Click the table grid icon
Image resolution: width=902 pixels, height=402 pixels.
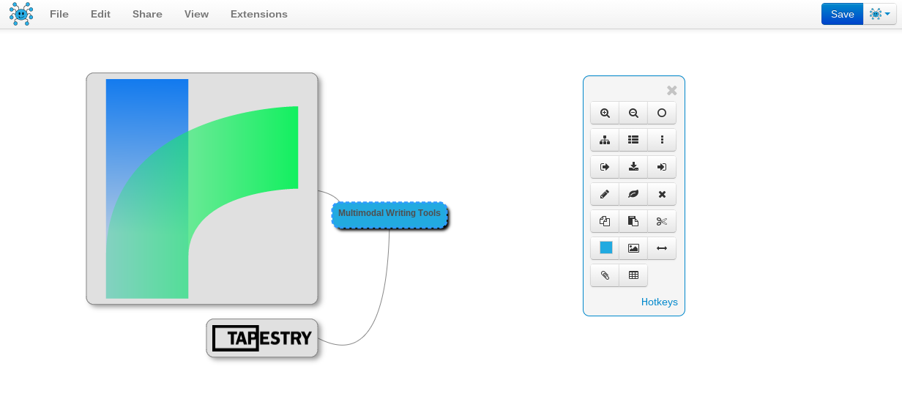click(x=633, y=275)
